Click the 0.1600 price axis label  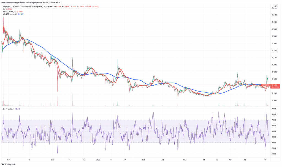click(274, 79)
